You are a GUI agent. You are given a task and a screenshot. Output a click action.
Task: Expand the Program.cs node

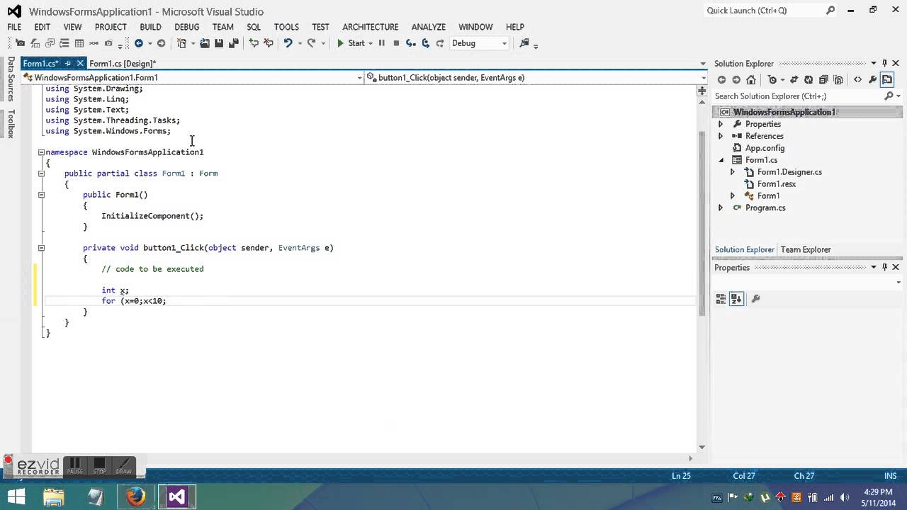[721, 208]
